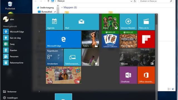Open the Mail tile

(81, 22)
